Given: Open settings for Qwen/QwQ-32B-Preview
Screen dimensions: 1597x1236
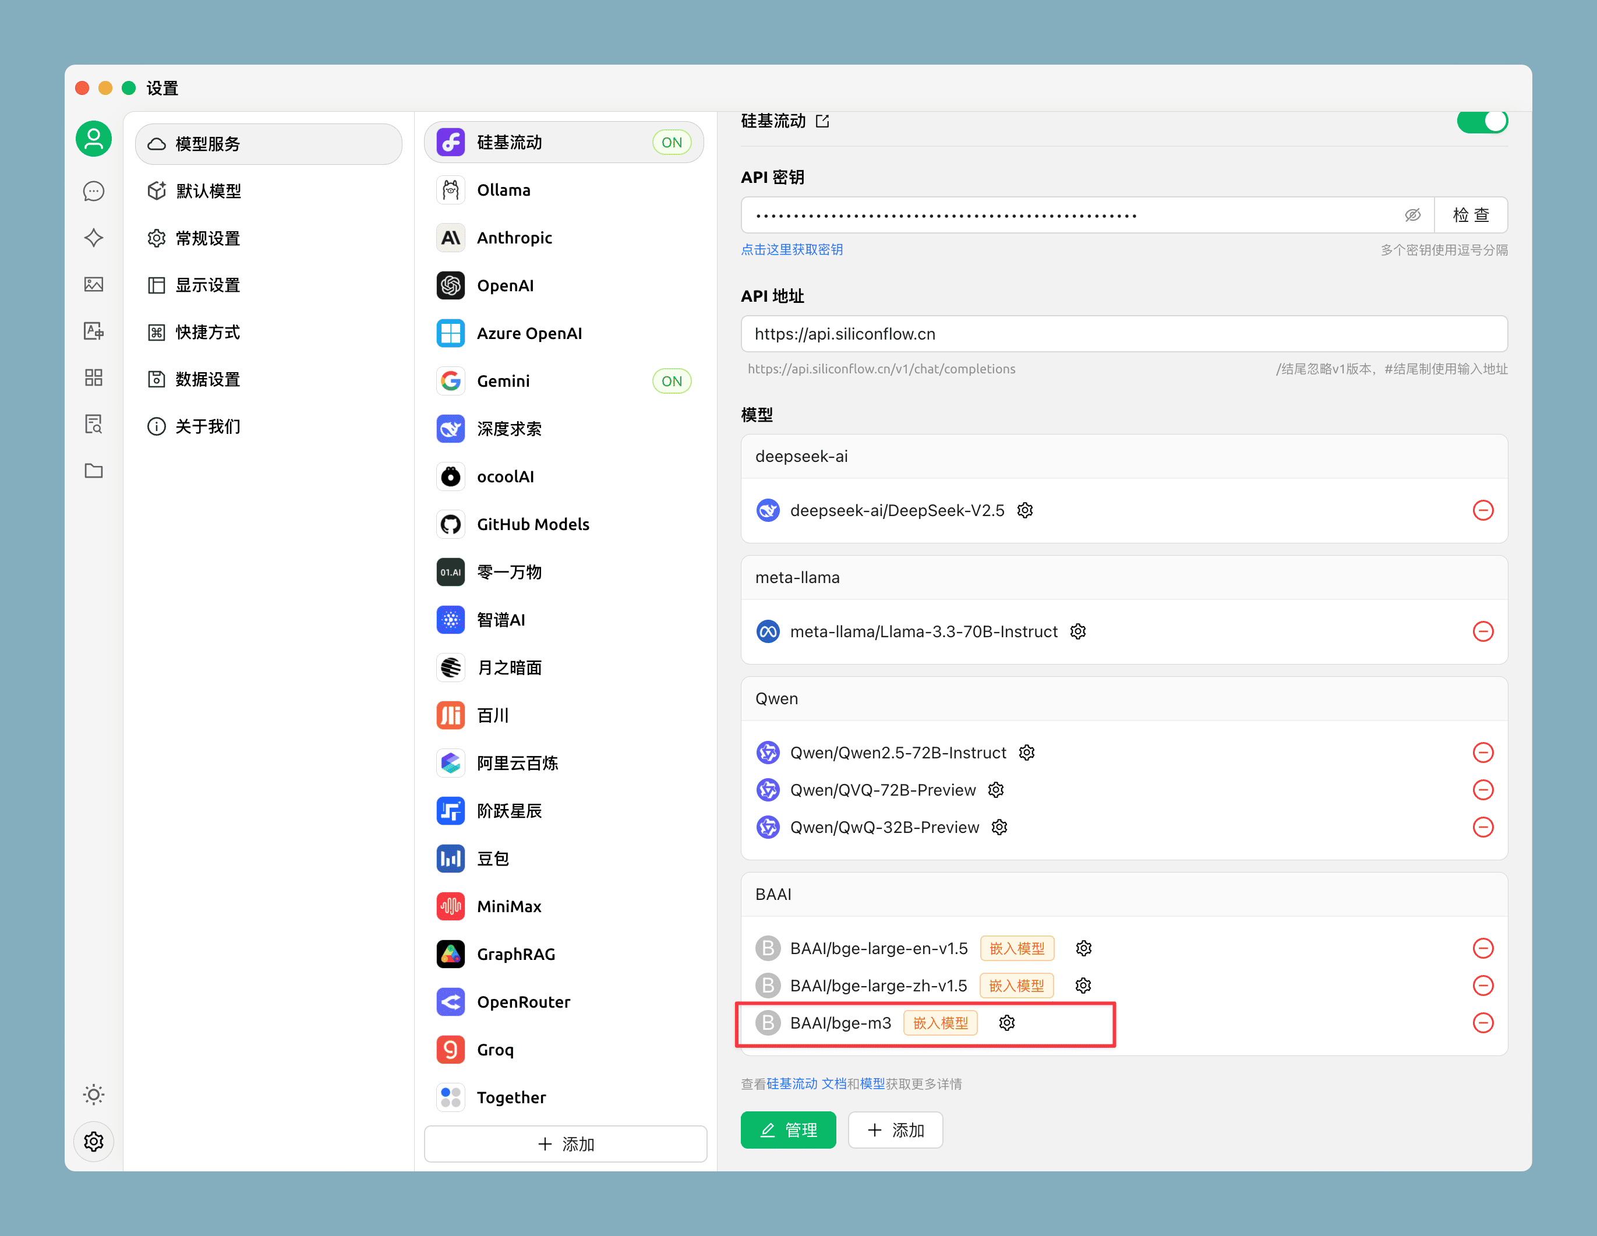Looking at the screenshot, I should 999,827.
